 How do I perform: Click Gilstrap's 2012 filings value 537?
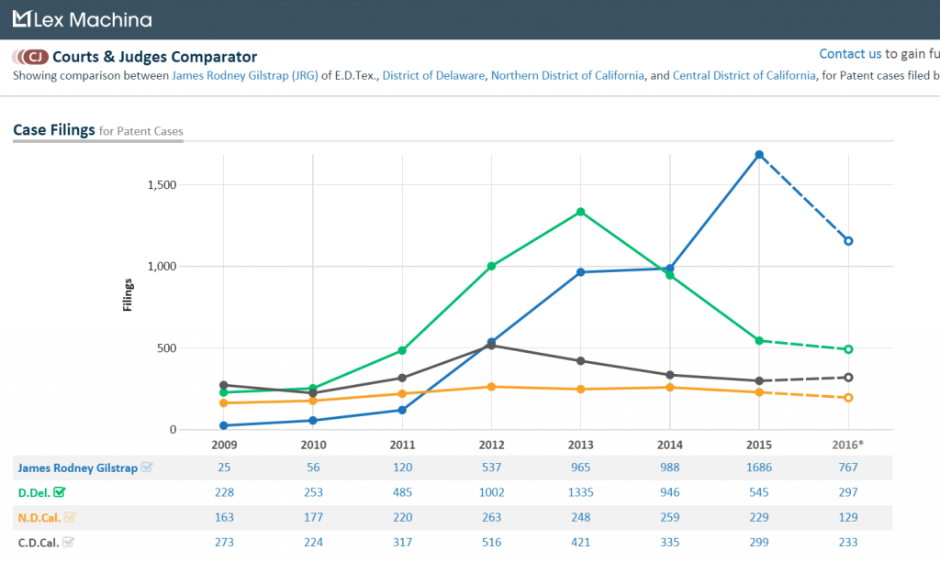[492, 467]
